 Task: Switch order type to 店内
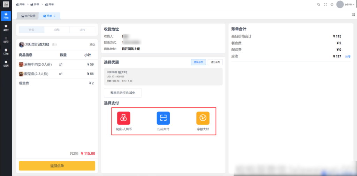tap(82, 30)
